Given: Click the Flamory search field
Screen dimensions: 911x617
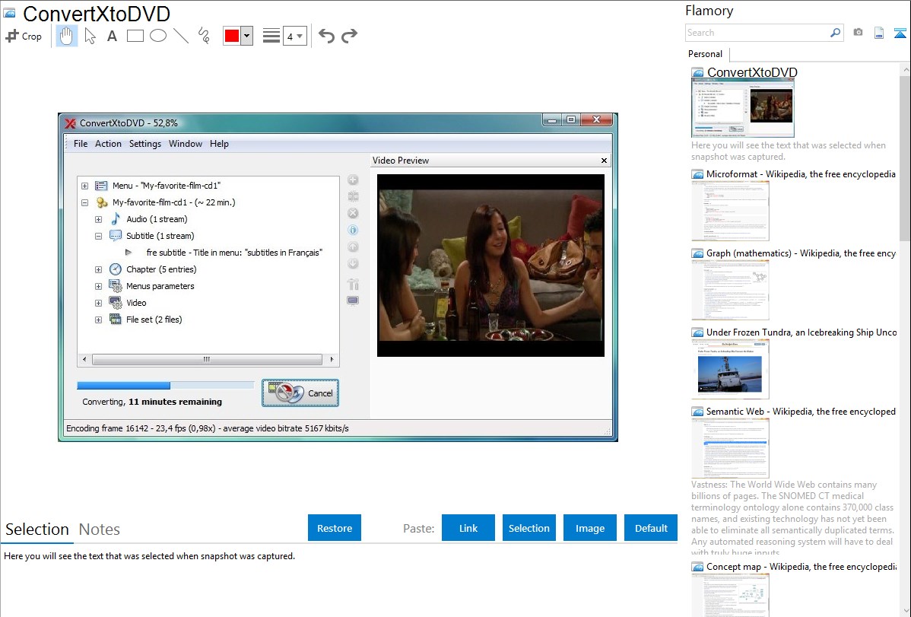Looking at the screenshot, I should tap(757, 33).
